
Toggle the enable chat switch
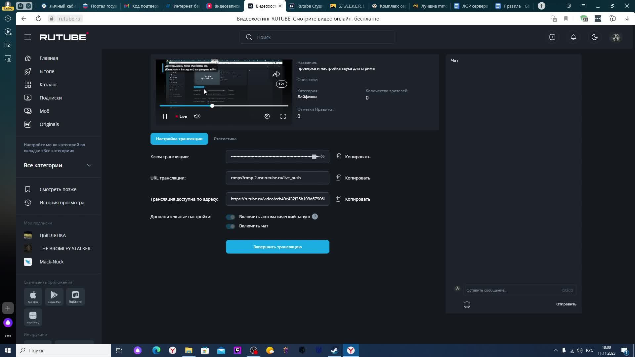click(231, 226)
